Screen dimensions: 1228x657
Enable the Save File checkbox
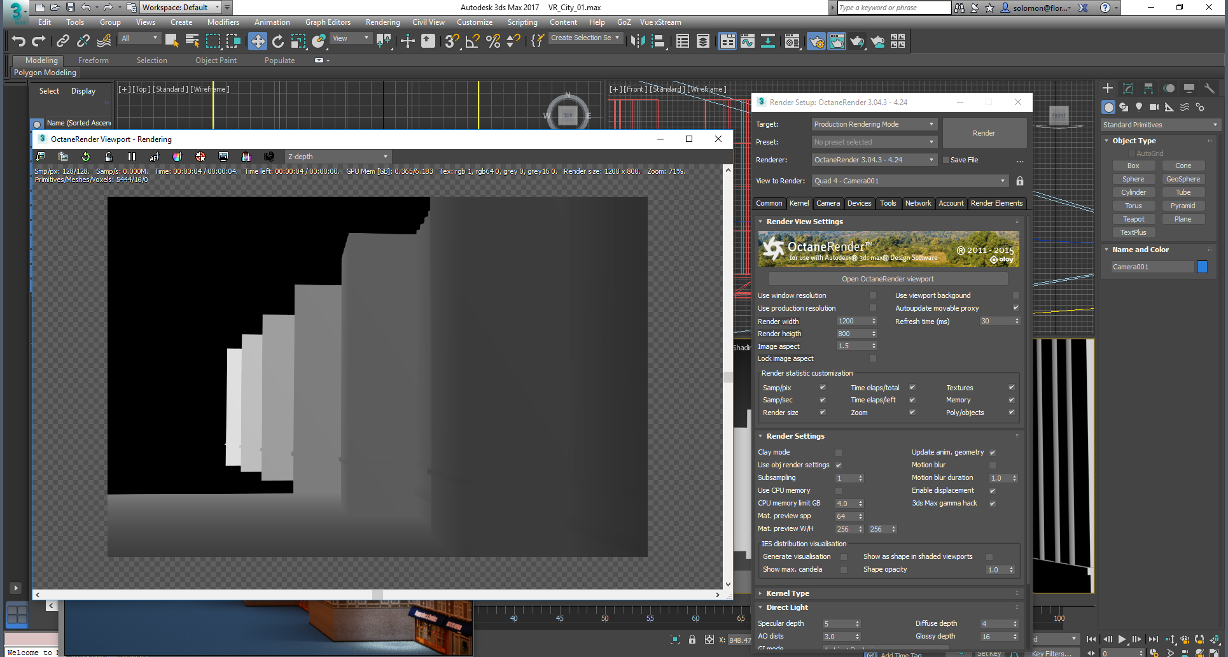[x=946, y=160]
